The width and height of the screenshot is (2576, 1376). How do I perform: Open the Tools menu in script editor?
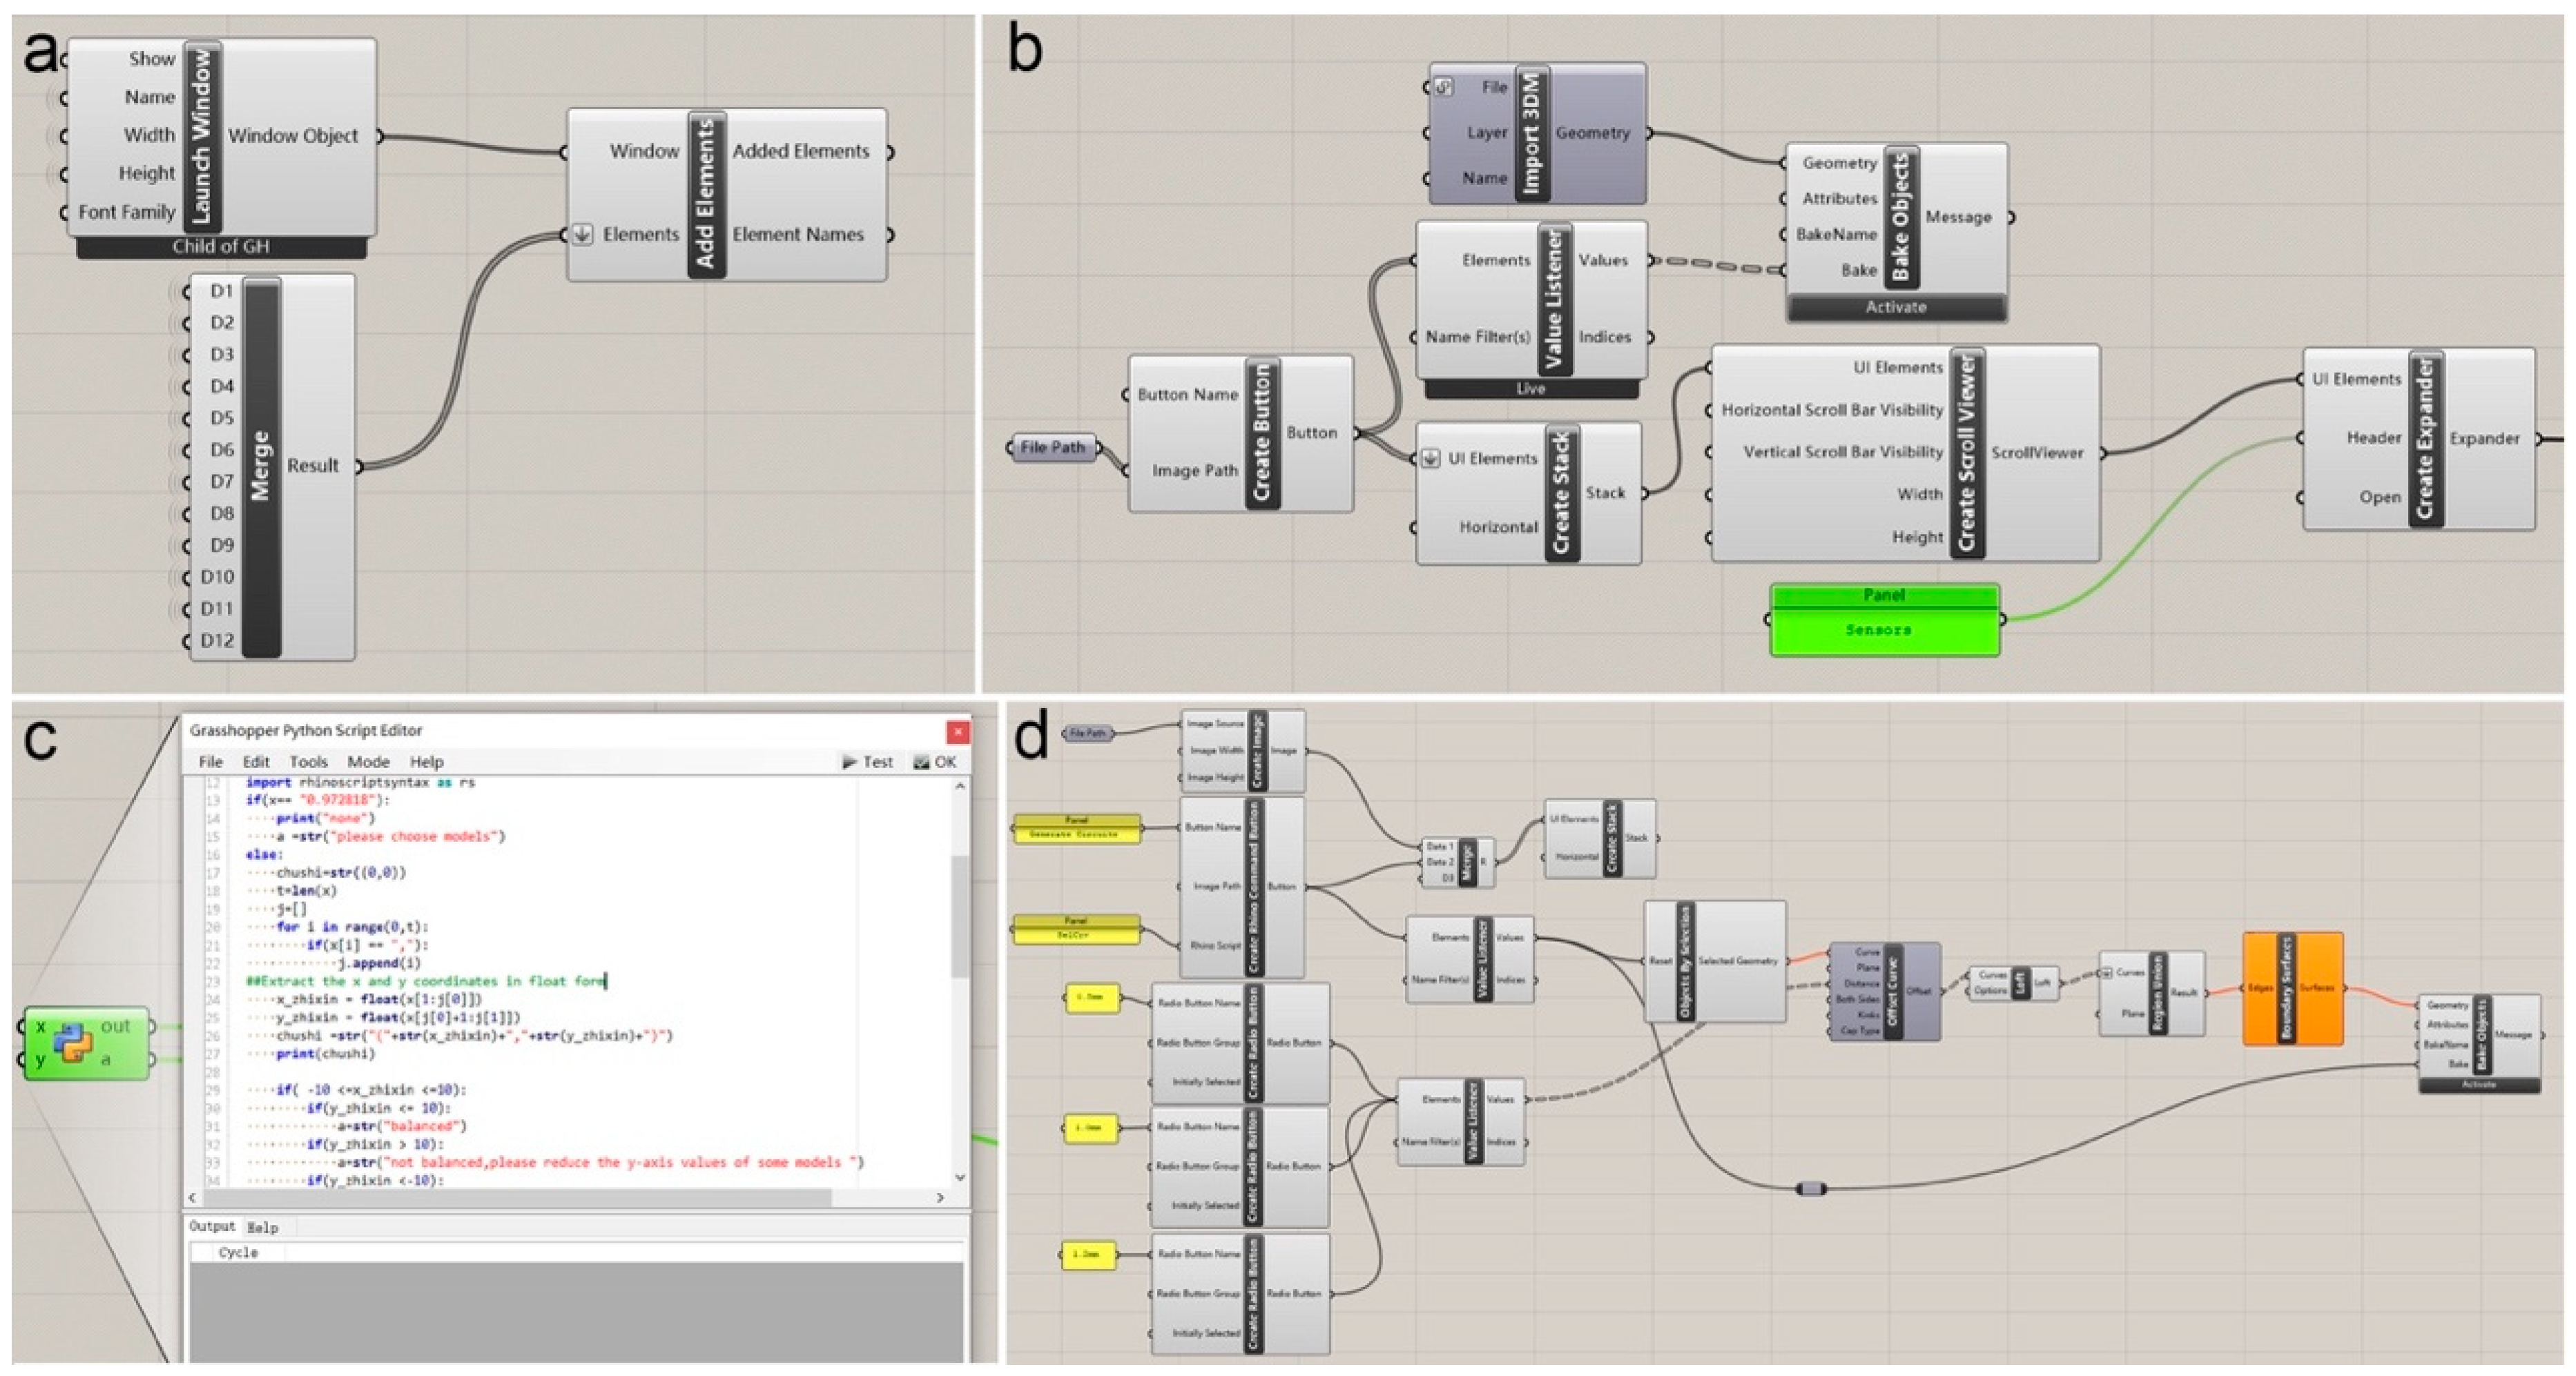(x=308, y=761)
